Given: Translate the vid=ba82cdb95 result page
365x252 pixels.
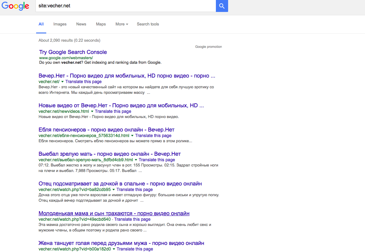Looking at the screenshot, I should (134, 189).
